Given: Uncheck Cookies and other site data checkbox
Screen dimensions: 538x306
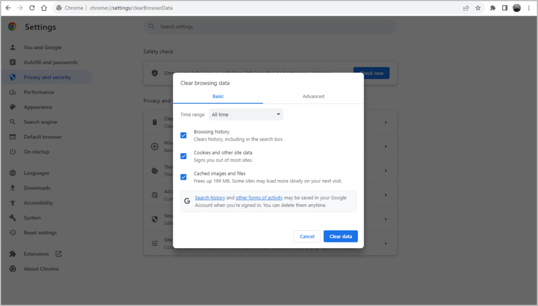Looking at the screenshot, I should click(183, 156).
